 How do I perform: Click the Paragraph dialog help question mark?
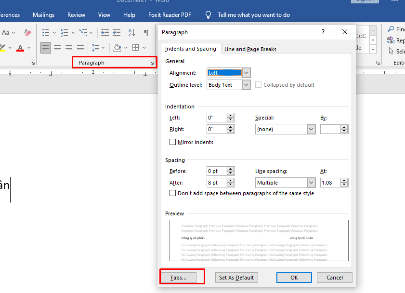(x=323, y=32)
